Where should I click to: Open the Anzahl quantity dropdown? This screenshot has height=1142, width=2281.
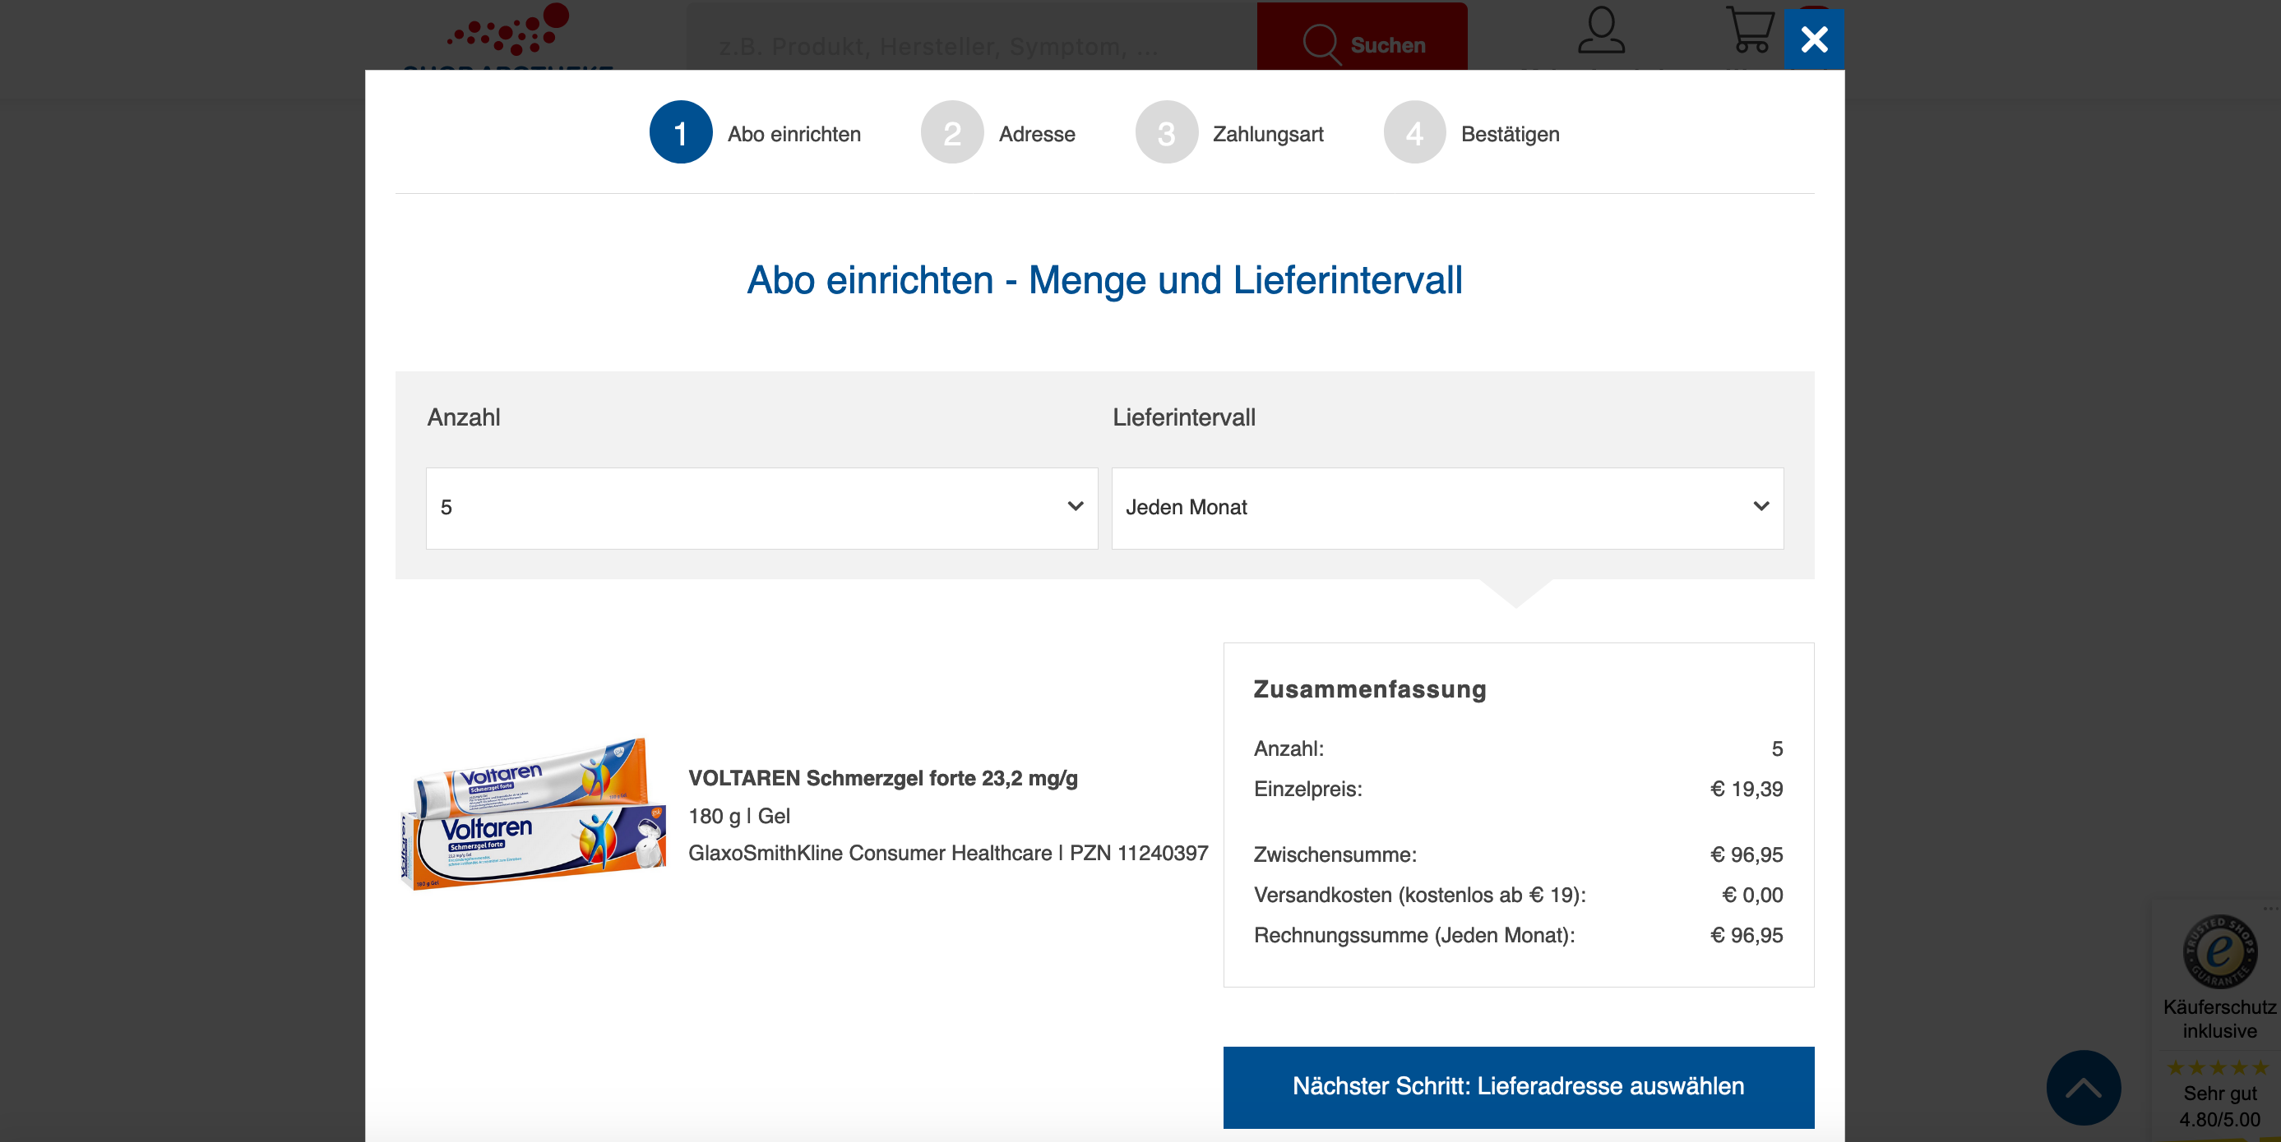coord(761,508)
